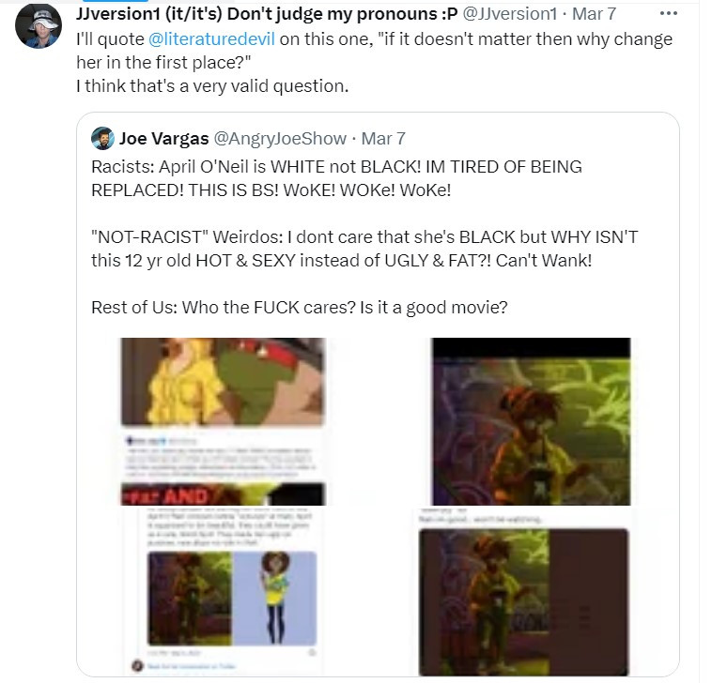
Task: Open the Mar 7 timestamp of the main tweet
Action: point(594,14)
